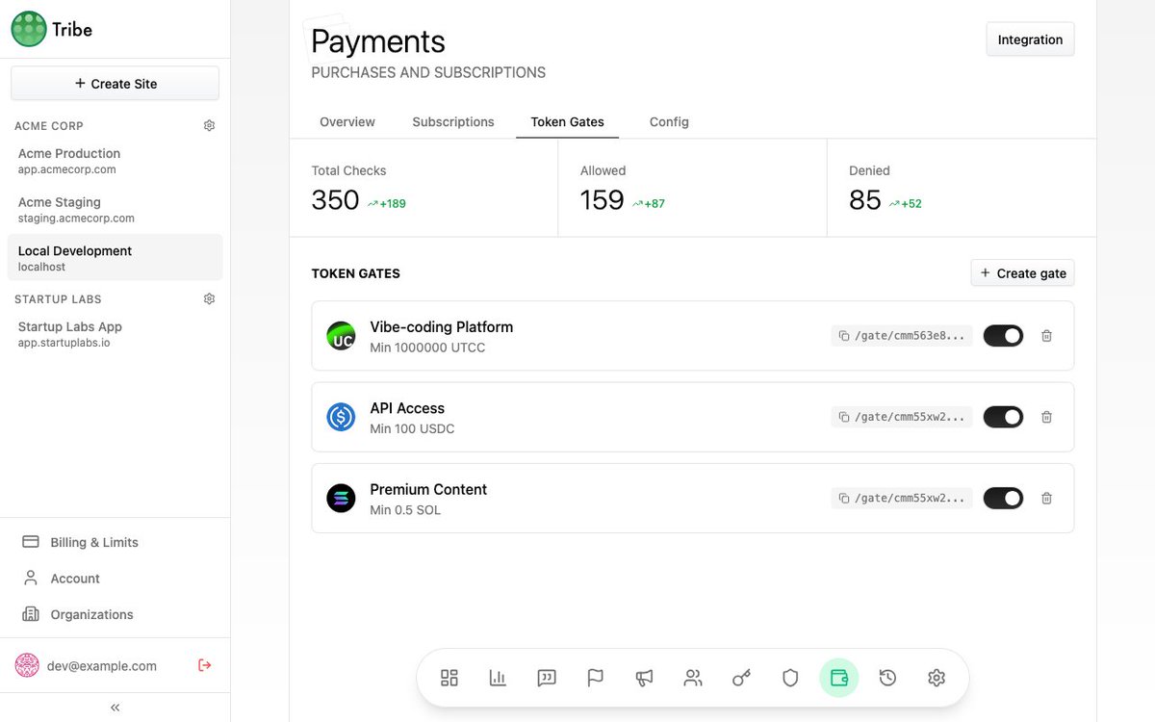
Task: Click the USDC token icon of API Access
Action: [x=341, y=417]
